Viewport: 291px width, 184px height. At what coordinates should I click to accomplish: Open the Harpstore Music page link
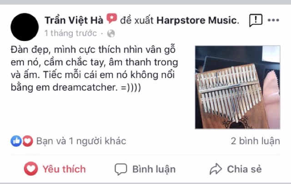pos(198,20)
